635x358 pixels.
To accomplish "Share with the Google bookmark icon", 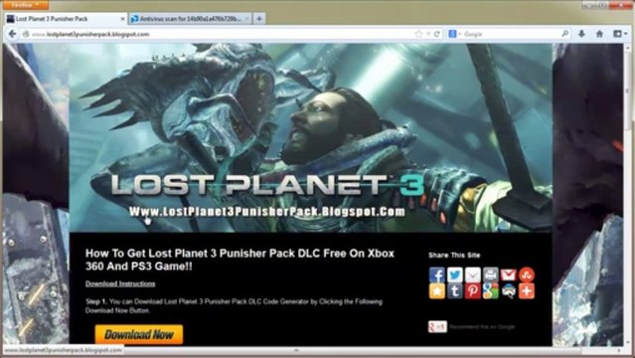I will [491, 291].
